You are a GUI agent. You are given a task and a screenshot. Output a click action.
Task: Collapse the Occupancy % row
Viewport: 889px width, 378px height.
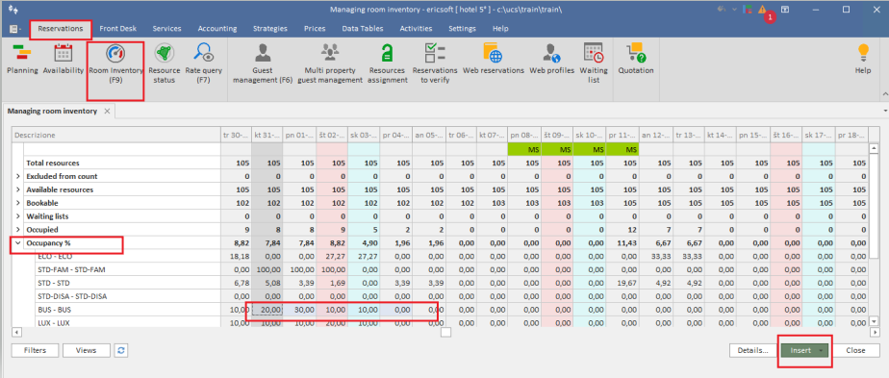pyautogui.click(x=17, y=243)
